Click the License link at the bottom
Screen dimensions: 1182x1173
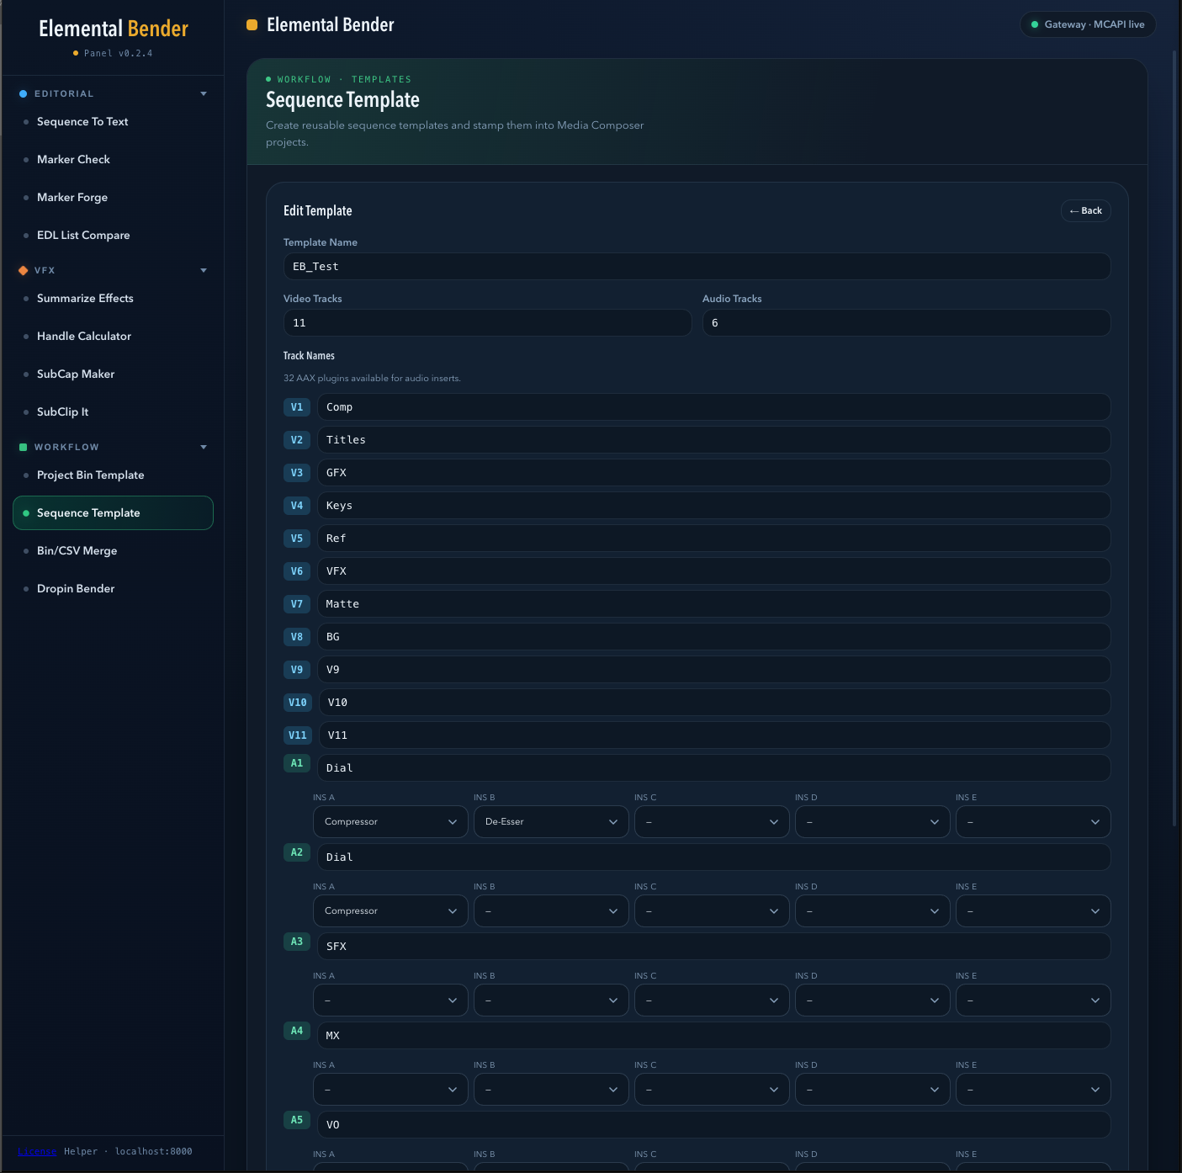click(37, 1151)
